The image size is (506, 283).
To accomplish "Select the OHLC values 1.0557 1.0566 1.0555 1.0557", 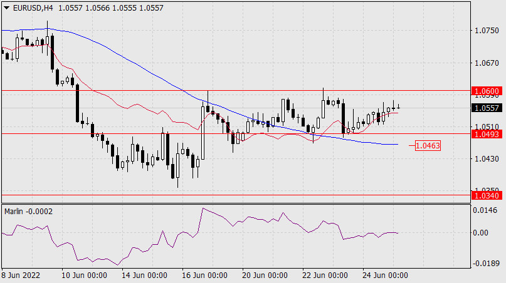I will click(111, 8).
